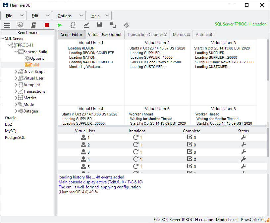
Task: Open the Transaction Counter line-chart icon
Action: point(86,25)
